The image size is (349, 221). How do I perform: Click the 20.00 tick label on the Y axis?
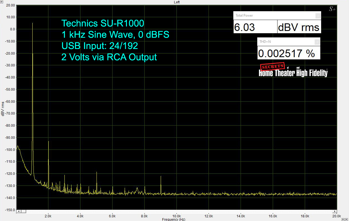(11, 5)
